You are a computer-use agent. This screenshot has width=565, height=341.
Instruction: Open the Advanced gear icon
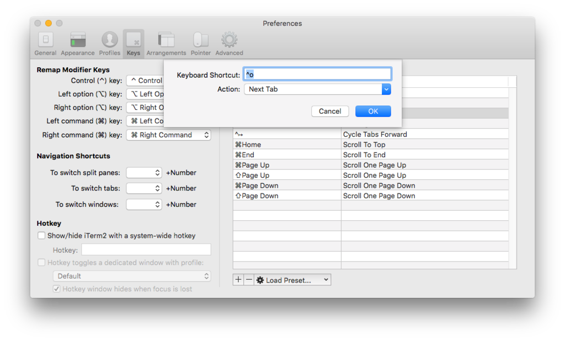tap(229, 44)
